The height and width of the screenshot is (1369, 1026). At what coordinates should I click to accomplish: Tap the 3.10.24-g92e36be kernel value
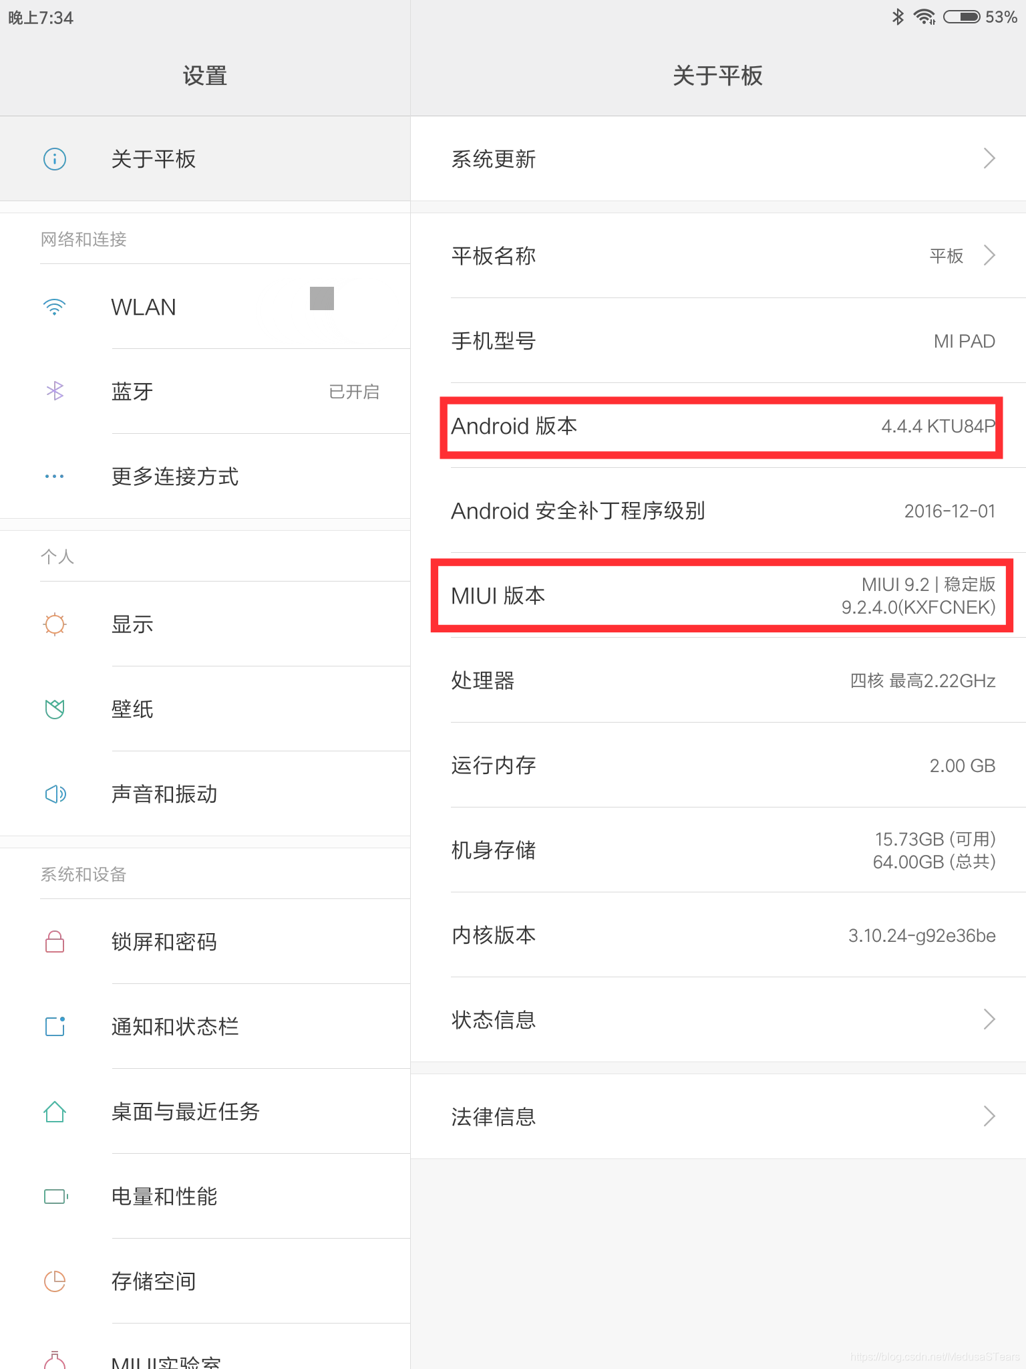tap(922, 935)
